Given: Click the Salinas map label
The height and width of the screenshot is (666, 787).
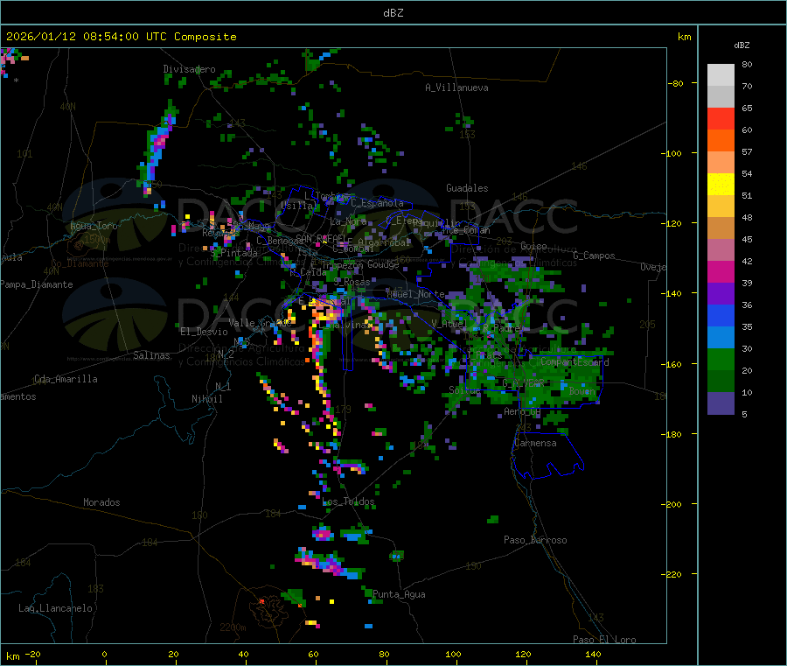Looking at the screenshot, I should [x=151, y=355].
